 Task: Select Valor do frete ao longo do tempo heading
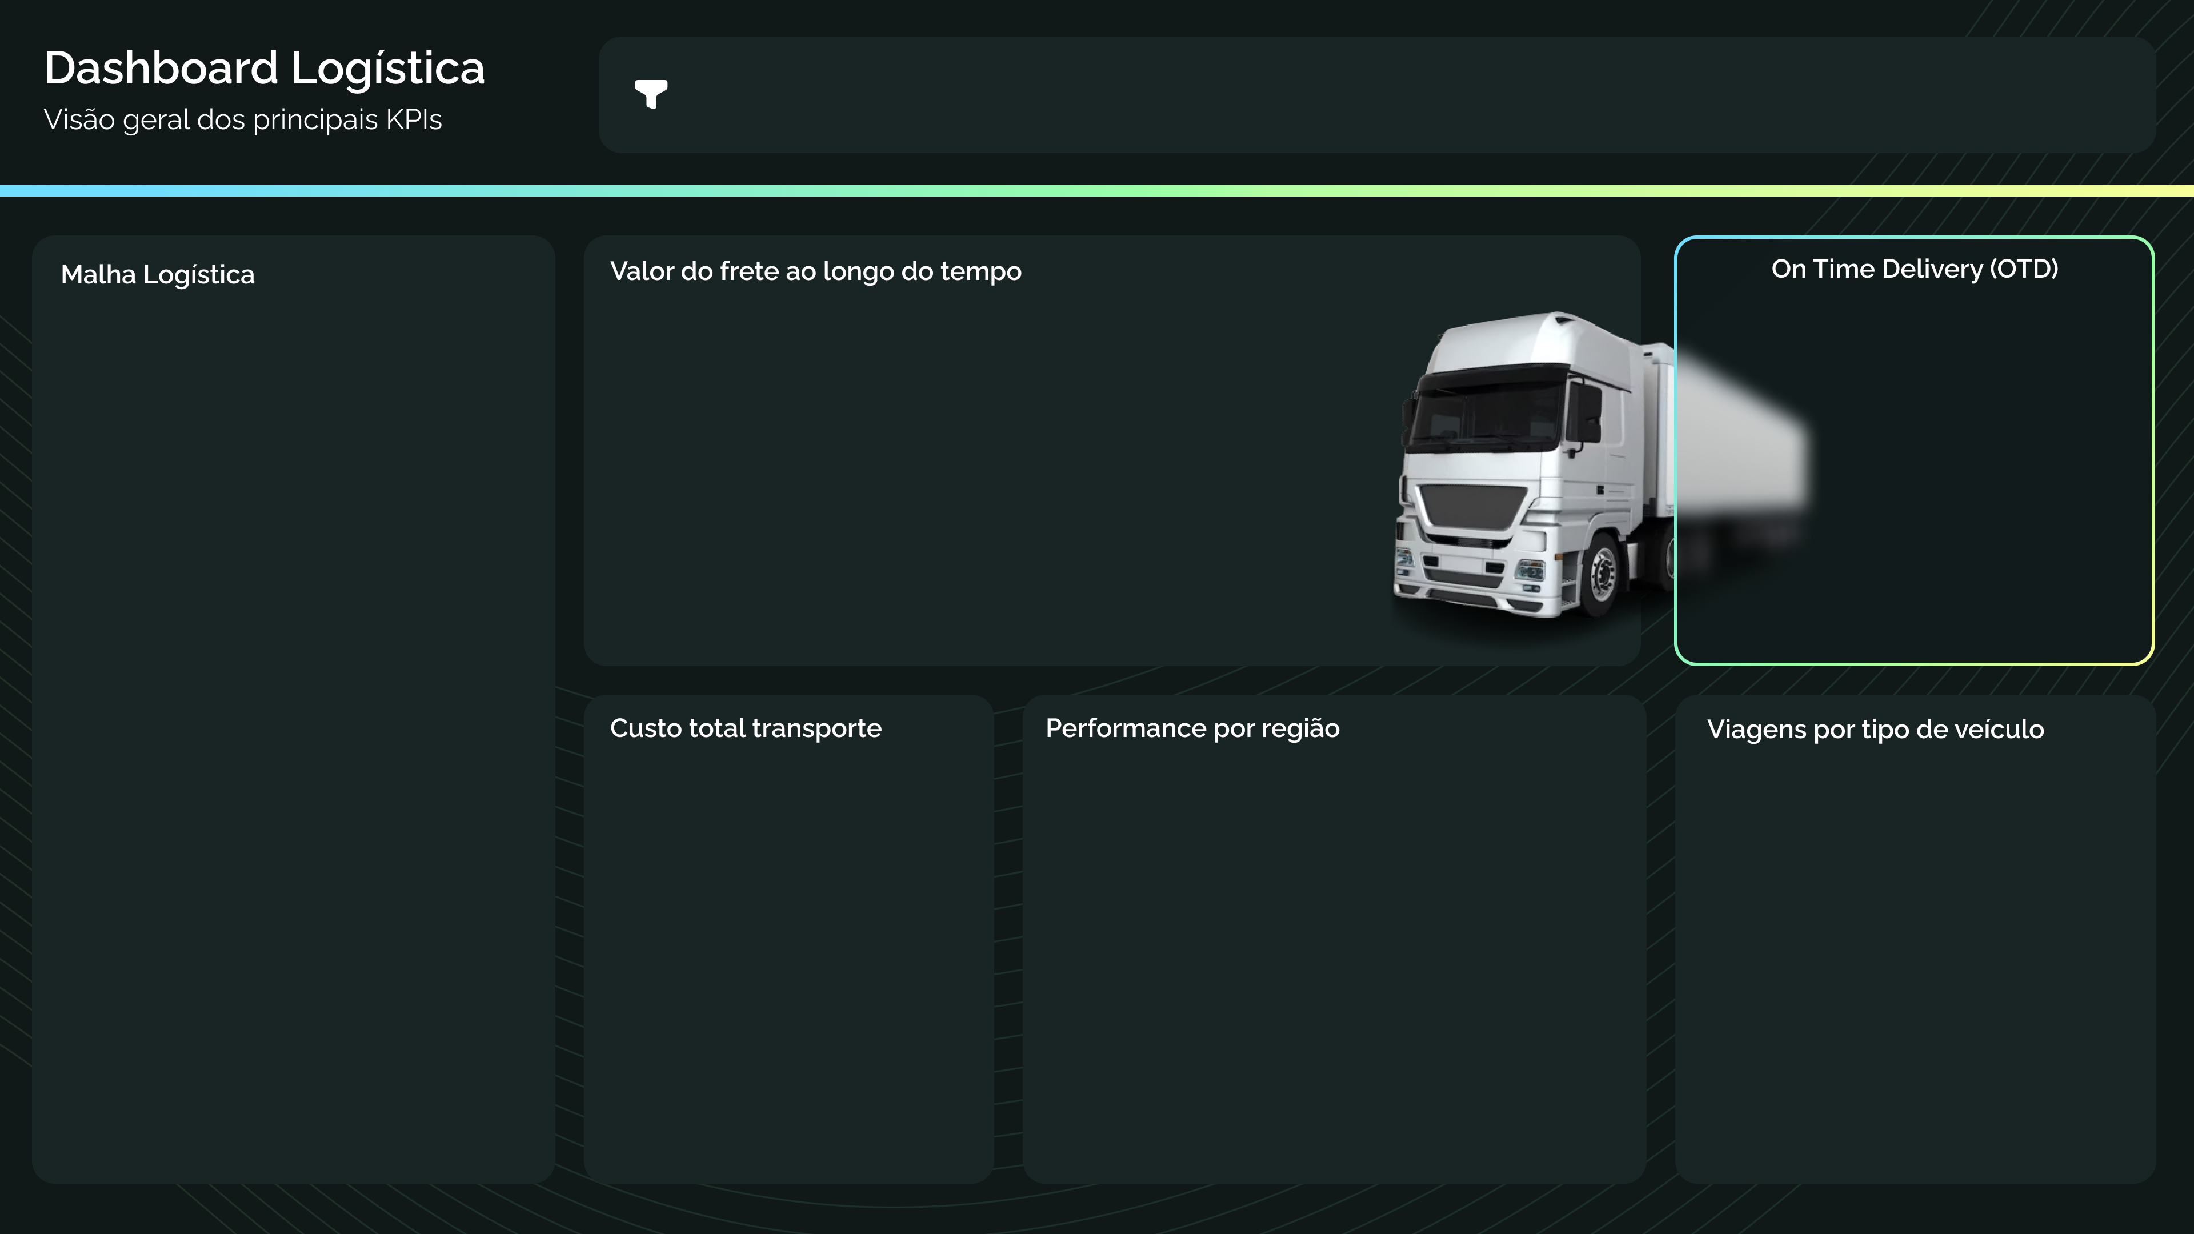click(815, 271)
